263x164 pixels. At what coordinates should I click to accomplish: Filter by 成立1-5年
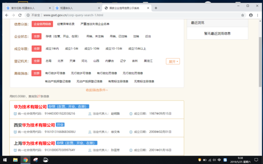click(x=71, y=49)
